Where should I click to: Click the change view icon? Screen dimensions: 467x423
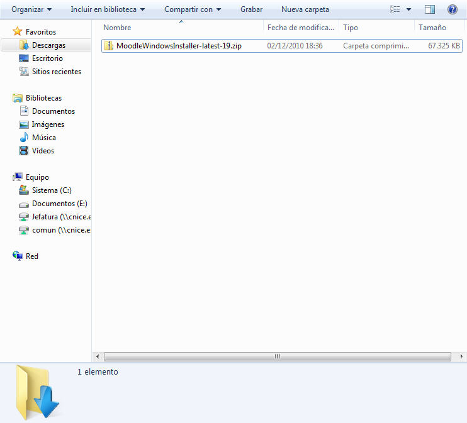pyautogui.click(x=395, y=9)
